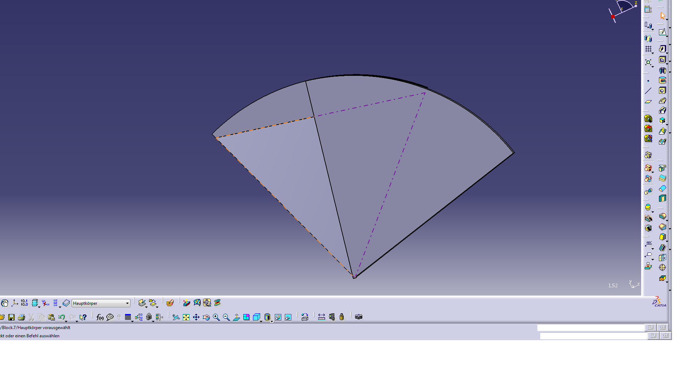Click the Close Surface icon
Image resolution: width=688 pixels, height=372 pixels.
(x=662, y=189)
